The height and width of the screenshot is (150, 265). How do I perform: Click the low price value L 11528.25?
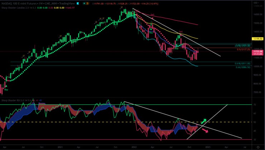(x=122, y=4)
